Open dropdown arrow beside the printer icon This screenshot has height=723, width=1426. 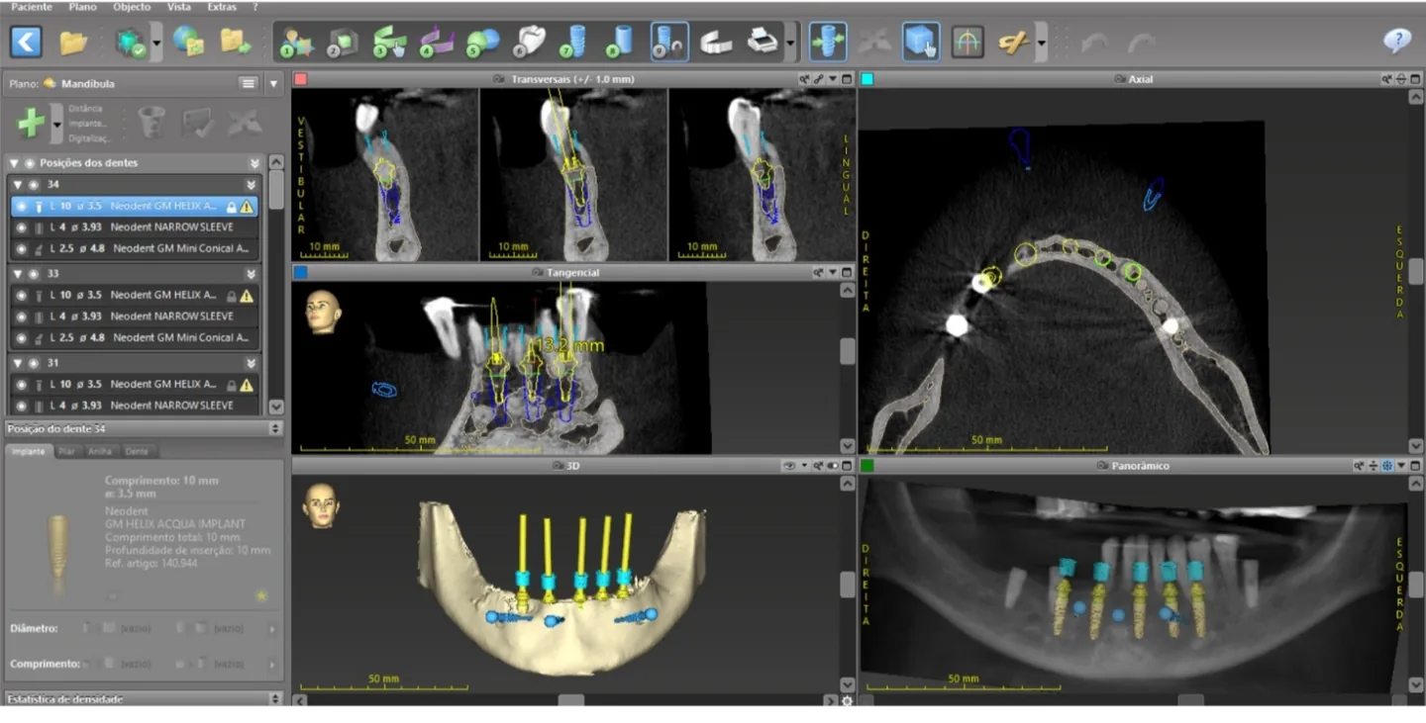pyautogui.click(x=789, y=43)
